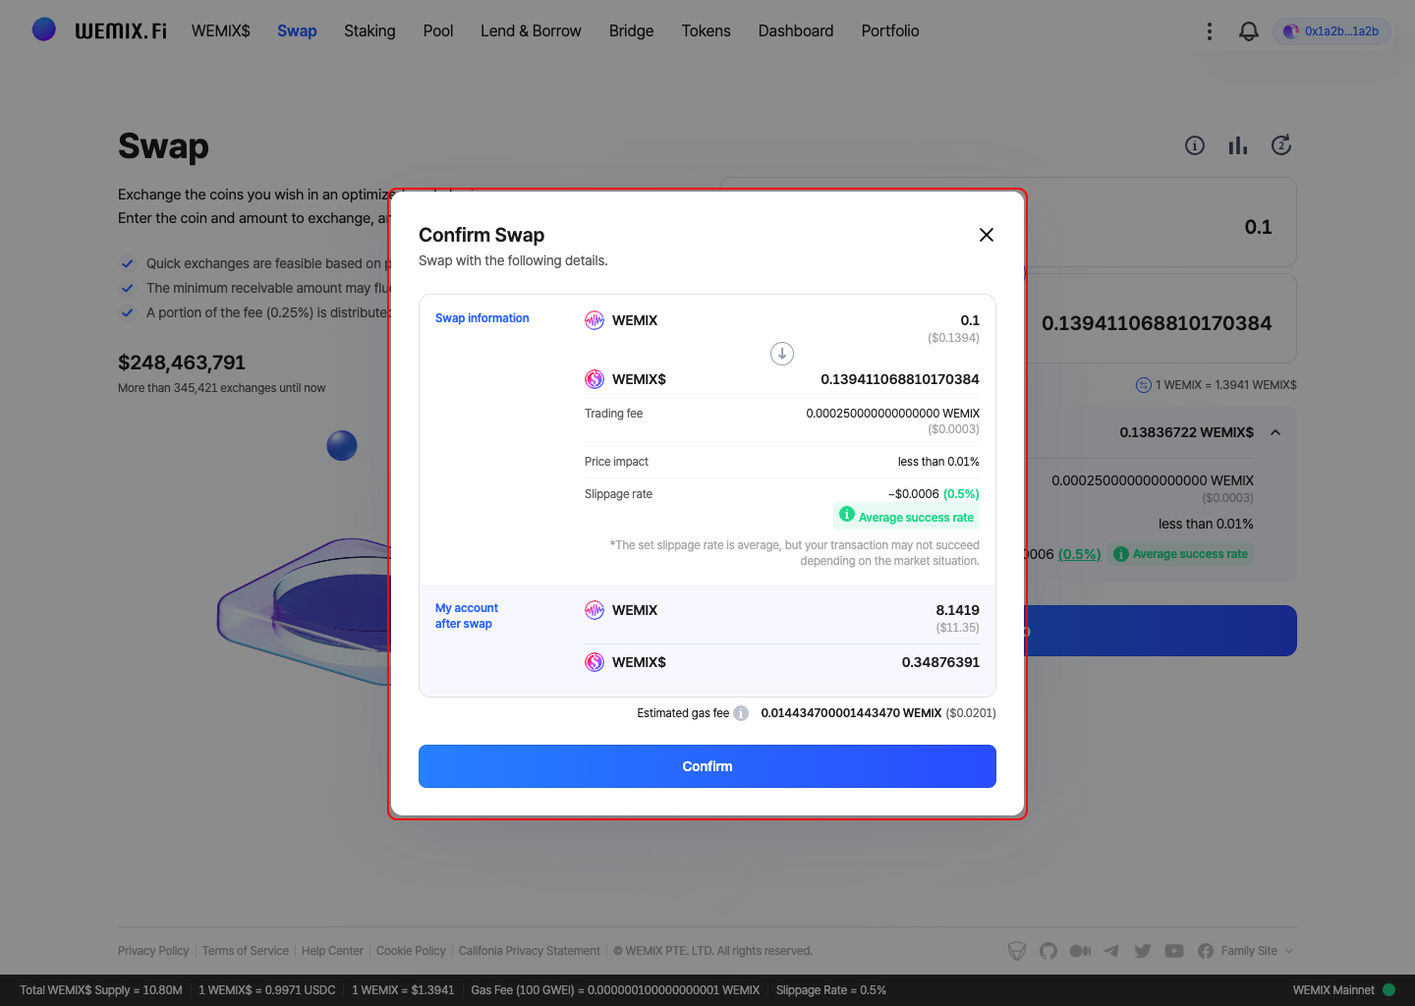Open the Pool page
The height and width of the screenshot is (1006, 1415).
(x=438, y=30)
